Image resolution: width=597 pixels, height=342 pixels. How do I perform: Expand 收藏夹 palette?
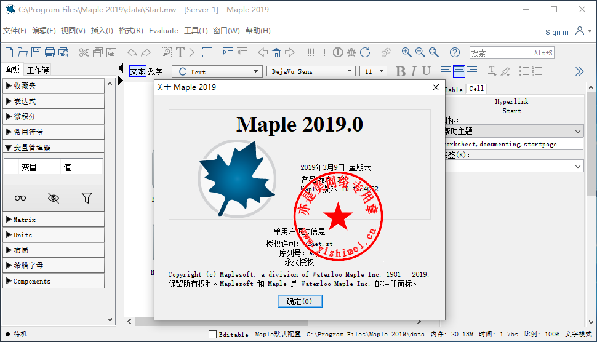(x=54, y=86)
